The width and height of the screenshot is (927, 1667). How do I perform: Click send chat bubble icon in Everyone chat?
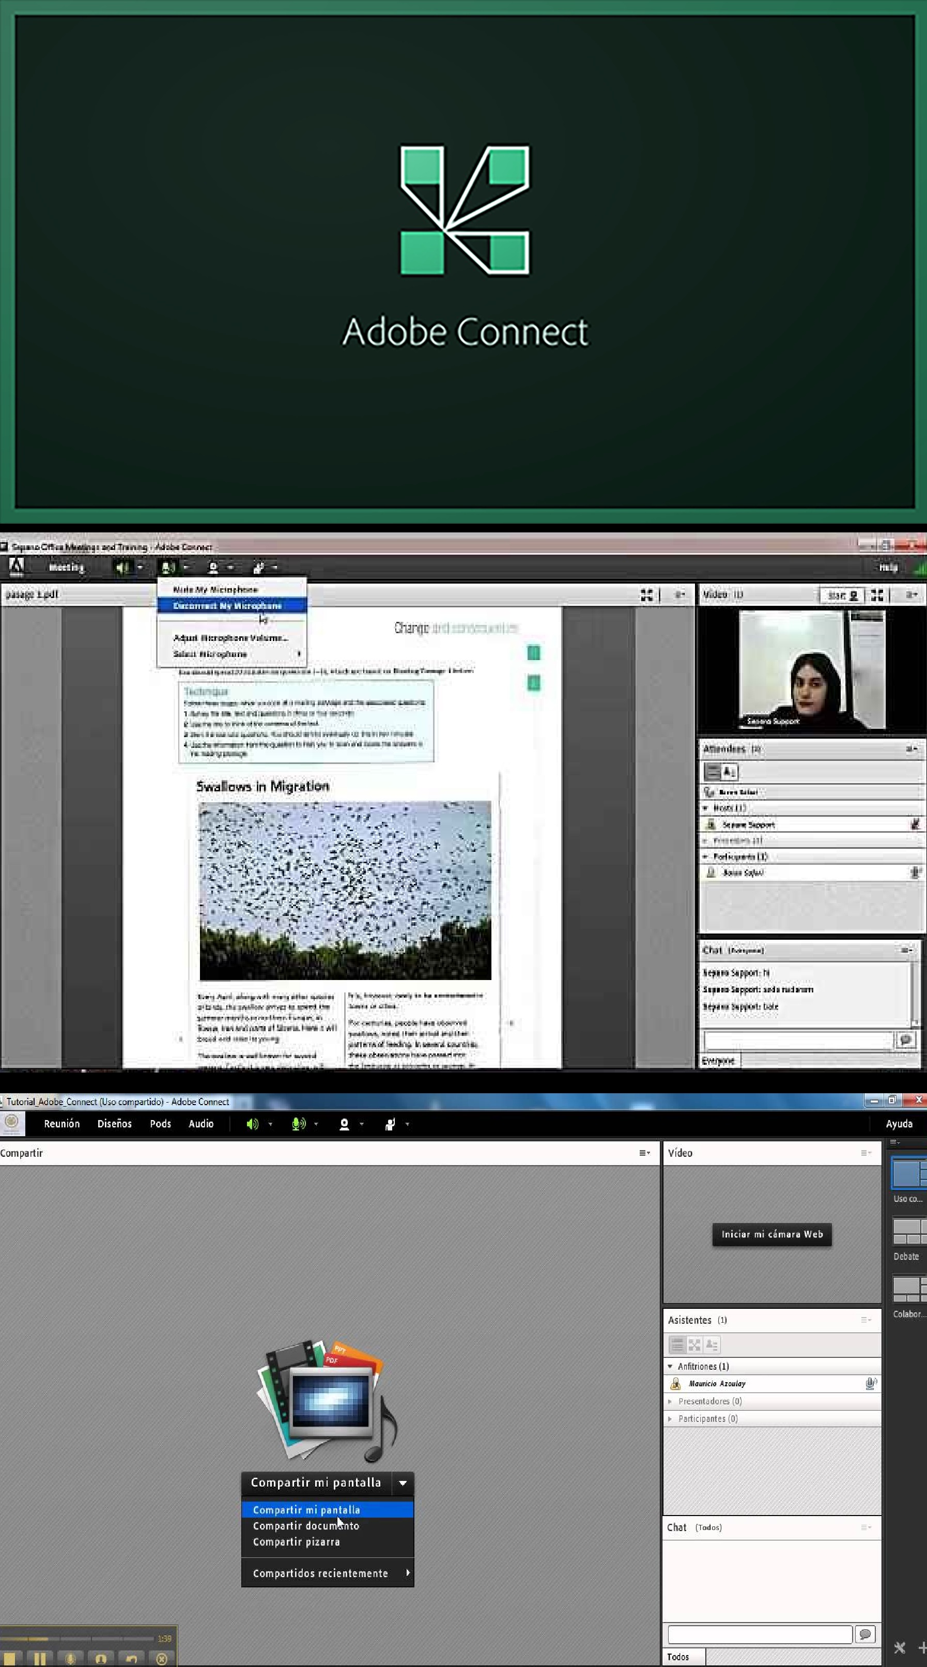coord(905,1039)
